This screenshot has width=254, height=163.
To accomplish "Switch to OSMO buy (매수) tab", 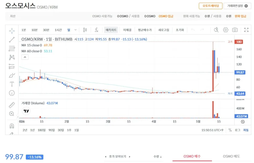I will point(192,156).
